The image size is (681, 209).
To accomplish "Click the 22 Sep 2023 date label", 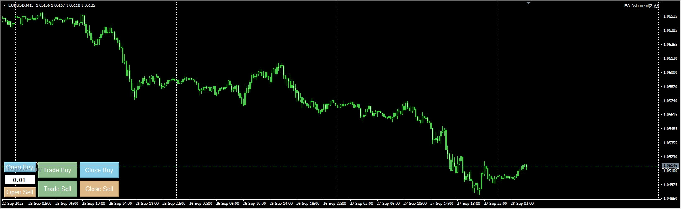I will pyautogui.click(x=13, y=204).
